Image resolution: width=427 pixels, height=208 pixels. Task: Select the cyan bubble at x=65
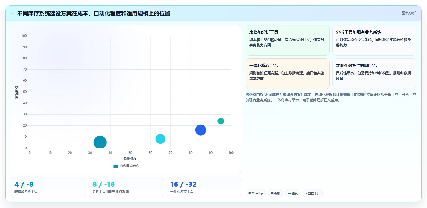[x=161, y=139]
